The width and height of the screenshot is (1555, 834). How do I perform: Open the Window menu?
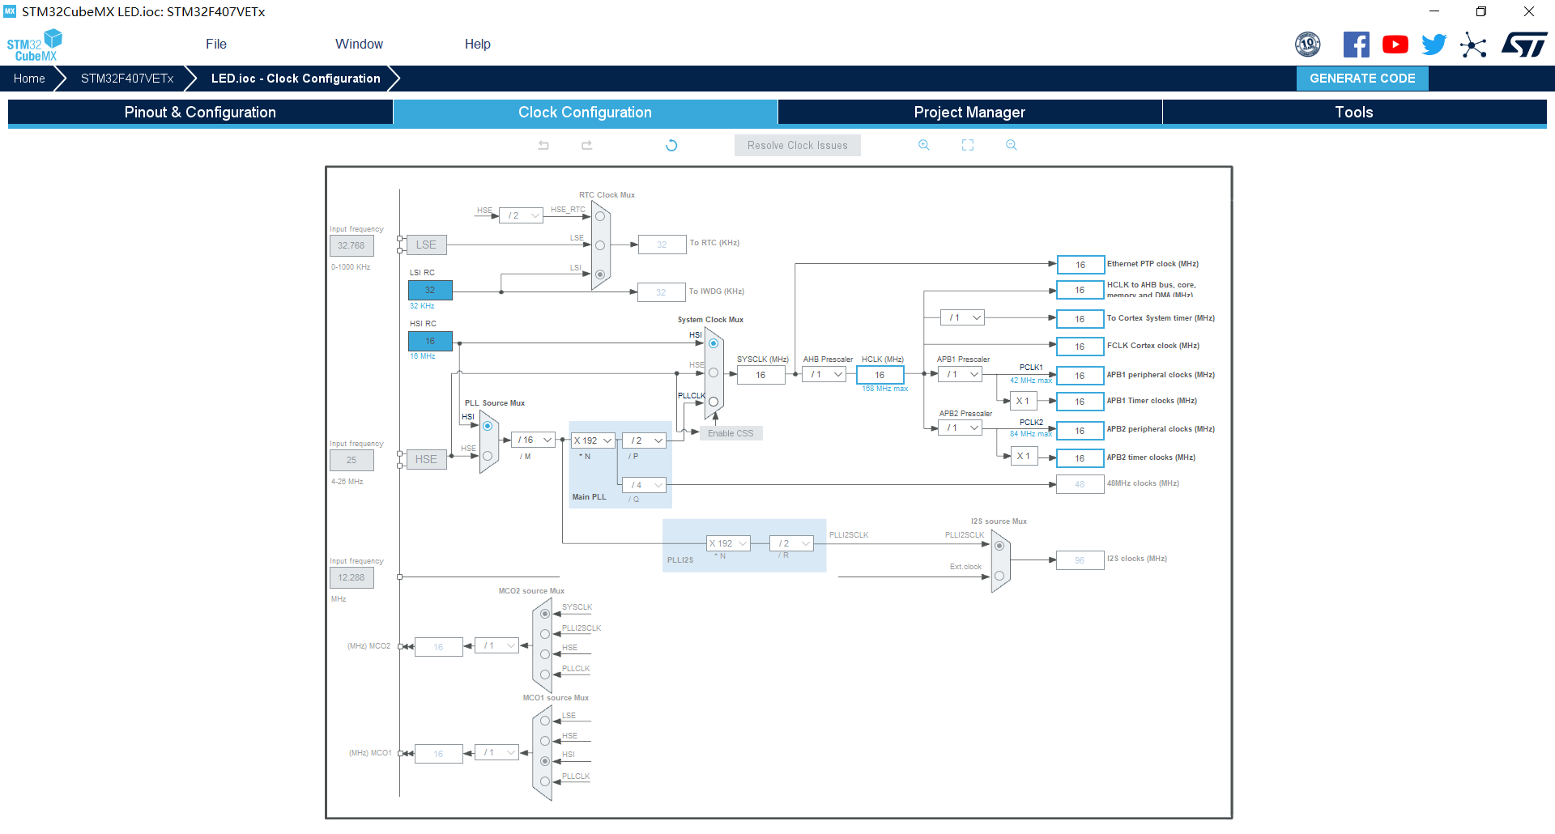click(x=359, y=45)
